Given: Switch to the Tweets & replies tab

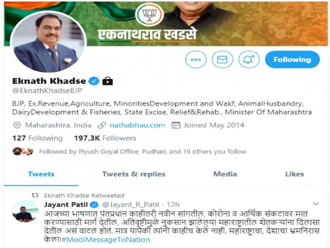Looking at the screenshot, I should [x=134, y=174].
